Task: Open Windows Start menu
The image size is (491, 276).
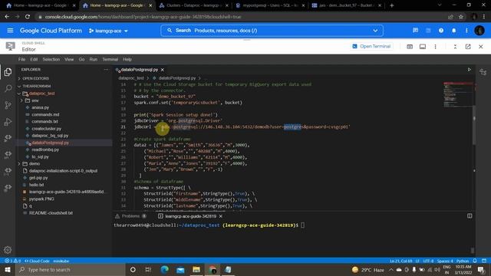Action: [x=8, y=269]
